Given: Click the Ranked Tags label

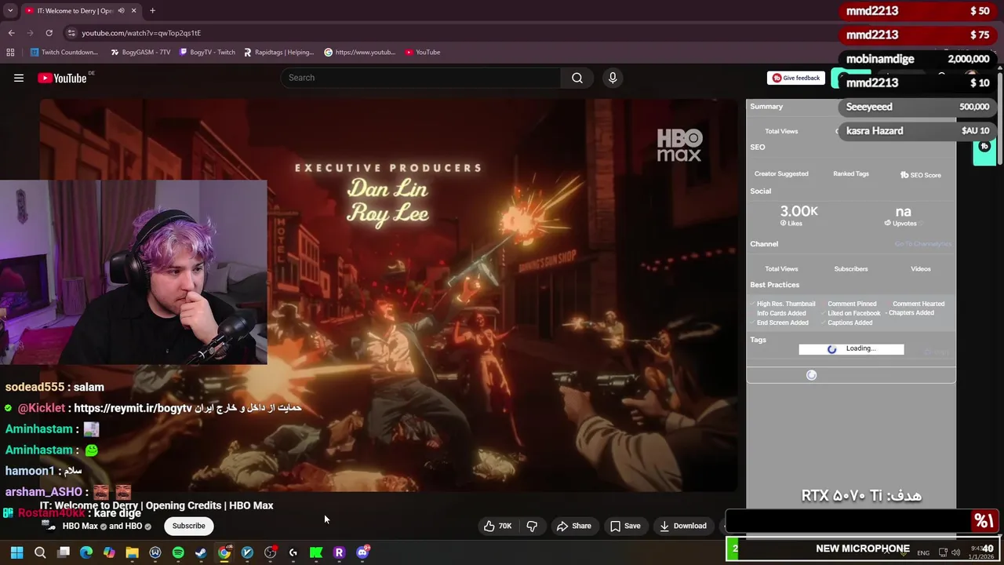Looking at the screenshot, I should pos(851,173).
